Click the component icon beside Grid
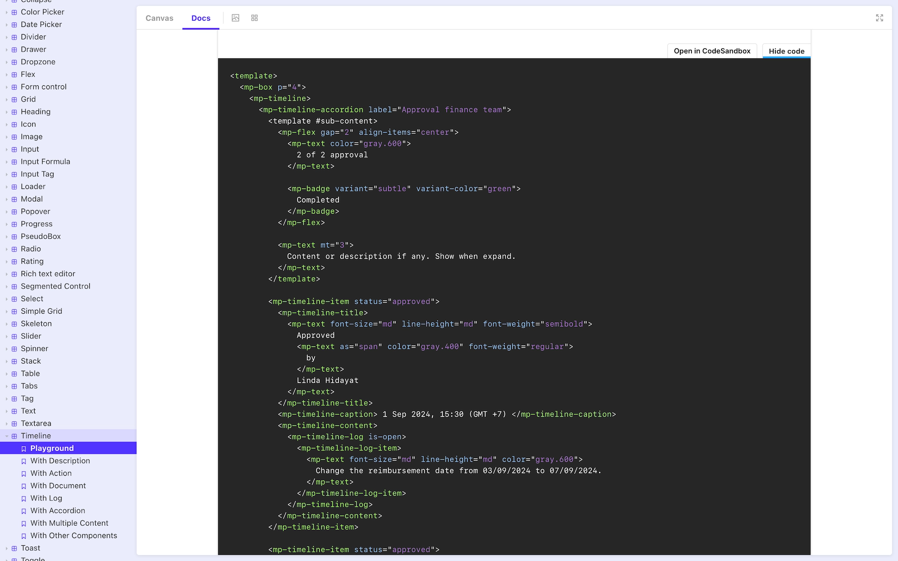898x561 pixels. coord(14,100)
